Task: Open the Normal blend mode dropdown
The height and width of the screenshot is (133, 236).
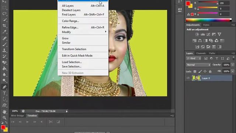Action: click(198, 65)
